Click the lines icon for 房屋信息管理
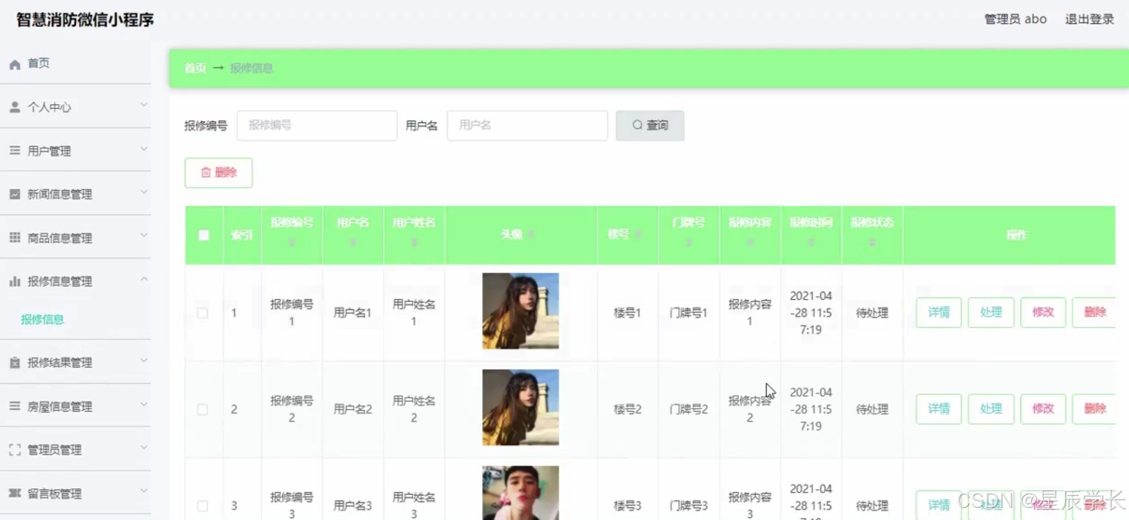 tap(15, 406)
